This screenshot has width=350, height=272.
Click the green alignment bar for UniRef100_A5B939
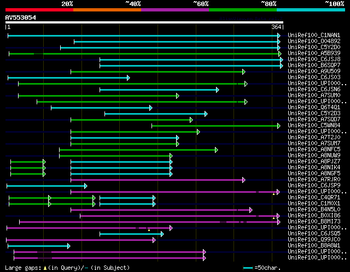(x=145, y=54)
